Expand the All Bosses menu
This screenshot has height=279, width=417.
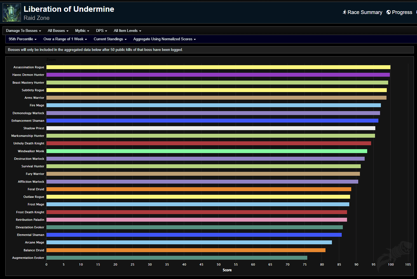pos(58,31)
